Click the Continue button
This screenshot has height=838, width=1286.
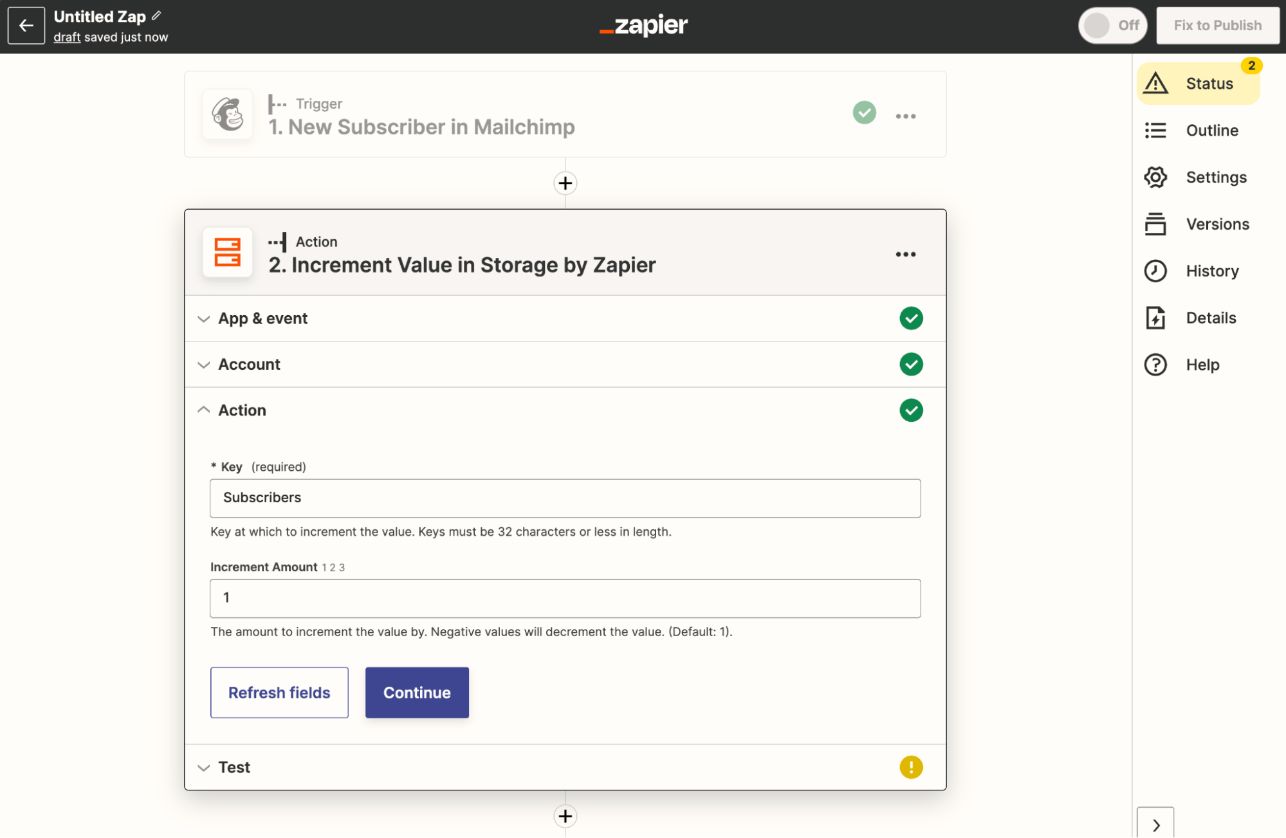pyautogui.click(x=417, y=693)
